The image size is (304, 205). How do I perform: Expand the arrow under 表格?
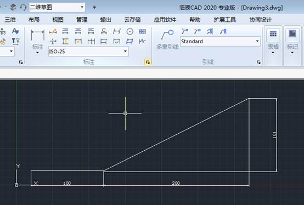(273, 53)
